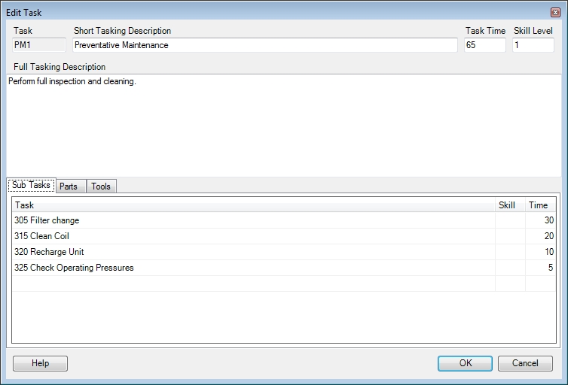Focus the Short Tasking Description field
Viewport: 568px width, 385px height.
(265, 45)
